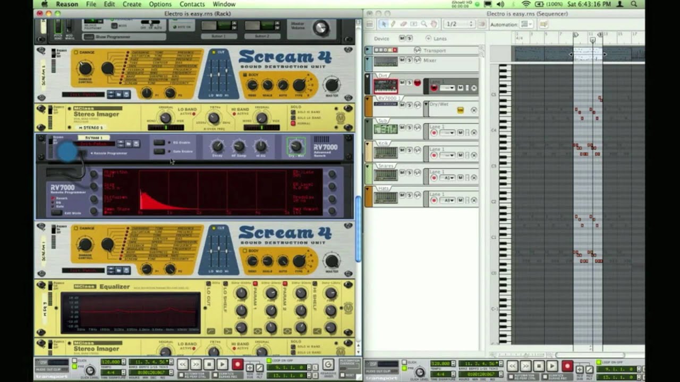Select the razor tool in sequencer toolbar

pos(413,24)
